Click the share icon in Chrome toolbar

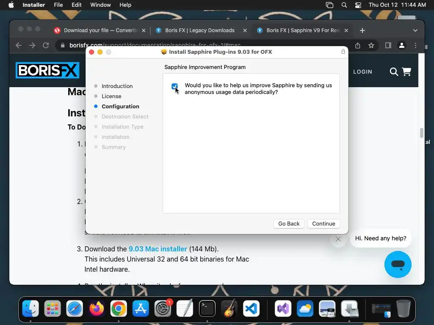pyautogui.click(x=358, y=45)
